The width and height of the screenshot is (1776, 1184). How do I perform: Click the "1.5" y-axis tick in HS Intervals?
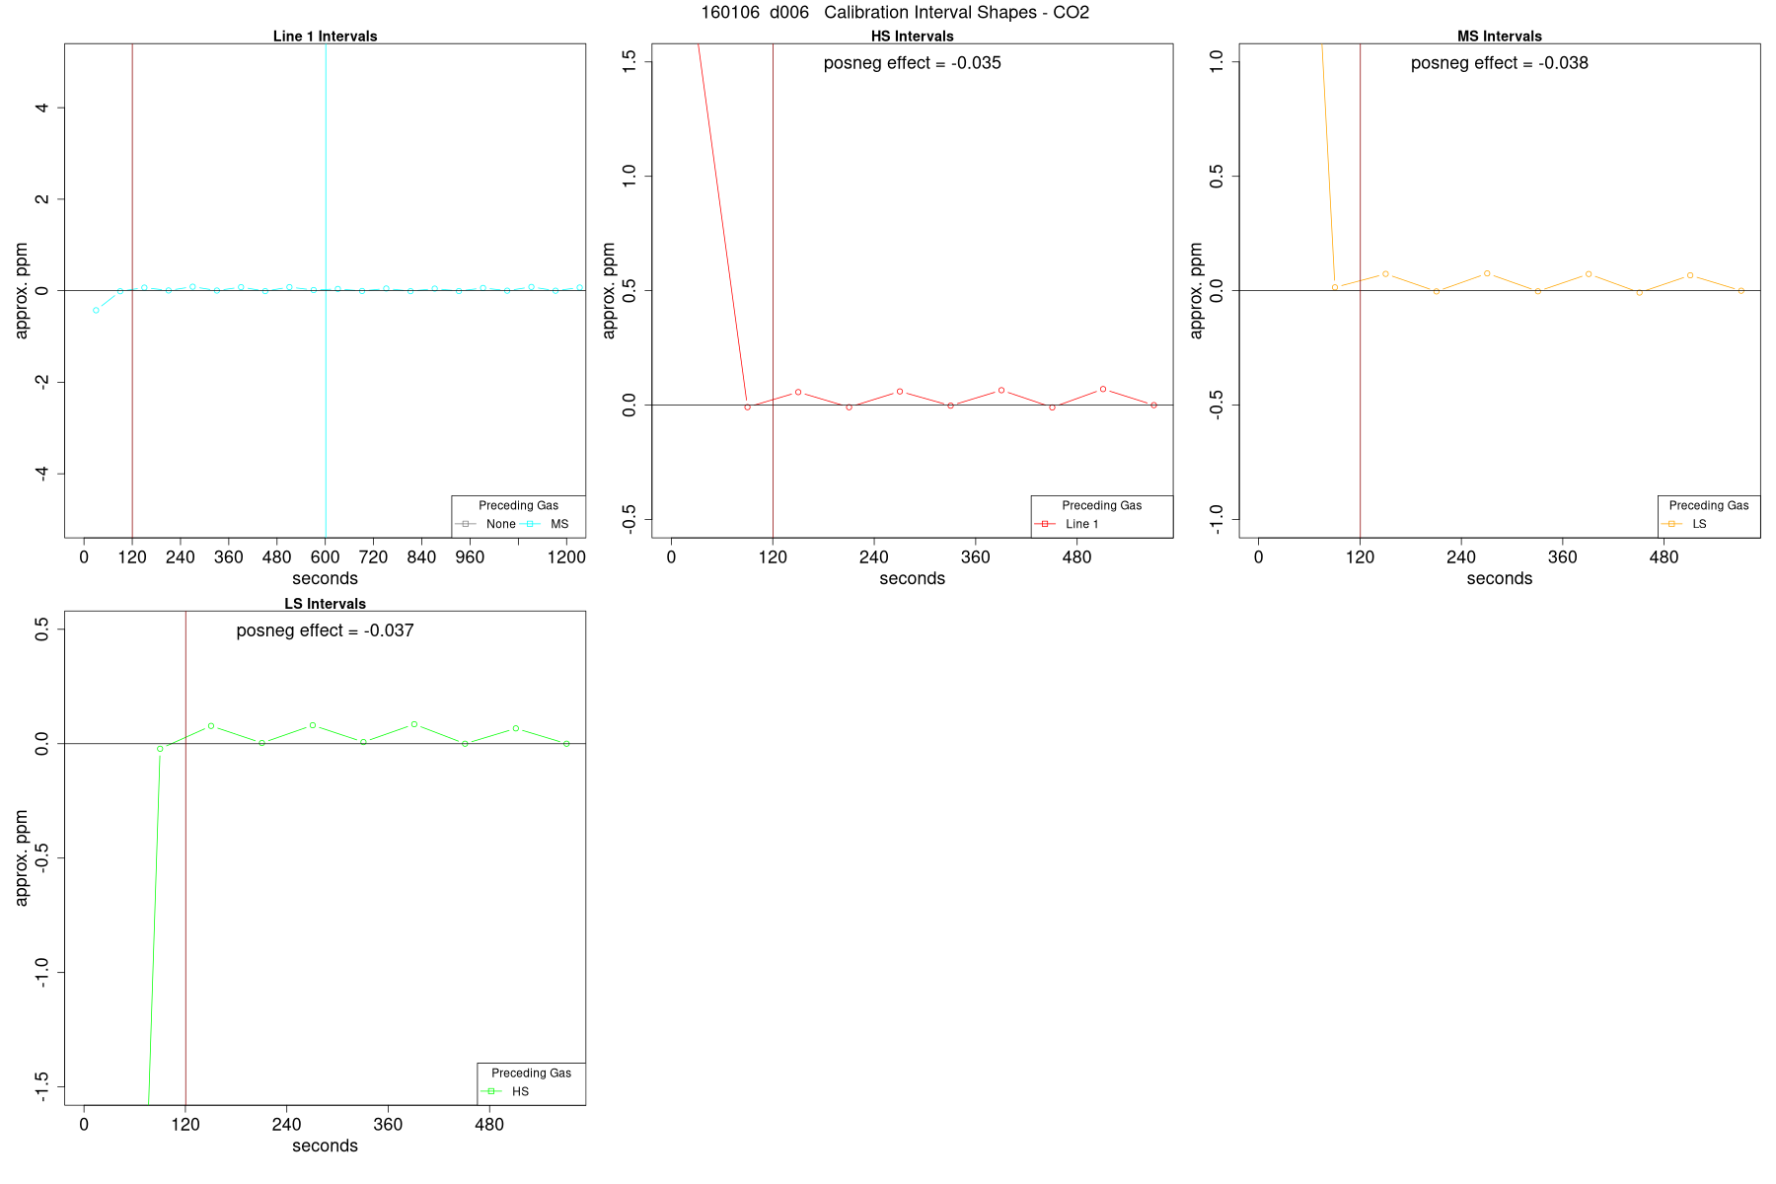pos(629,62)
